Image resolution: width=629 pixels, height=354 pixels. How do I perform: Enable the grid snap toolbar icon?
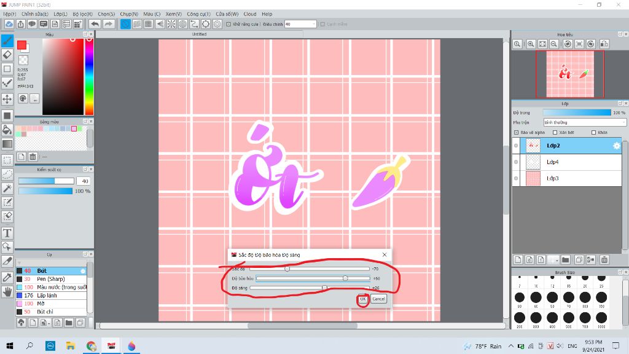pyautogui.click(x=149, y=24)
